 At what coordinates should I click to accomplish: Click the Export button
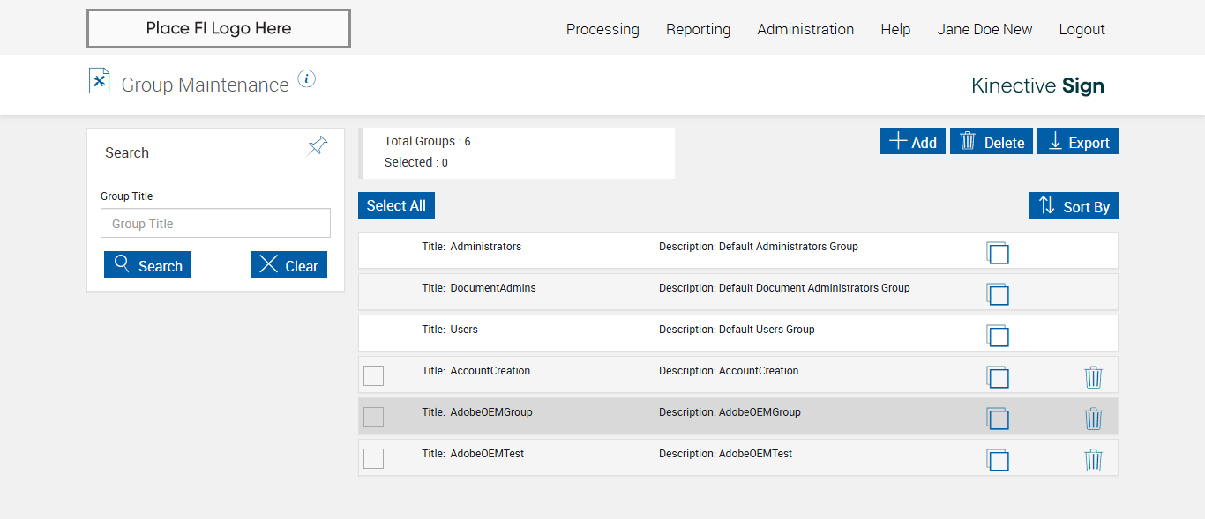[1078, 142]
